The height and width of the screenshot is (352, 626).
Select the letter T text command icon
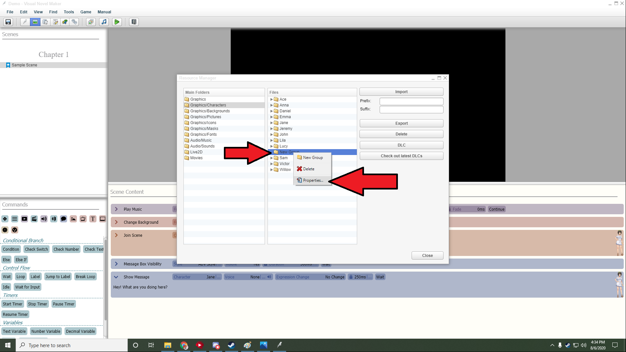[93, 219]
